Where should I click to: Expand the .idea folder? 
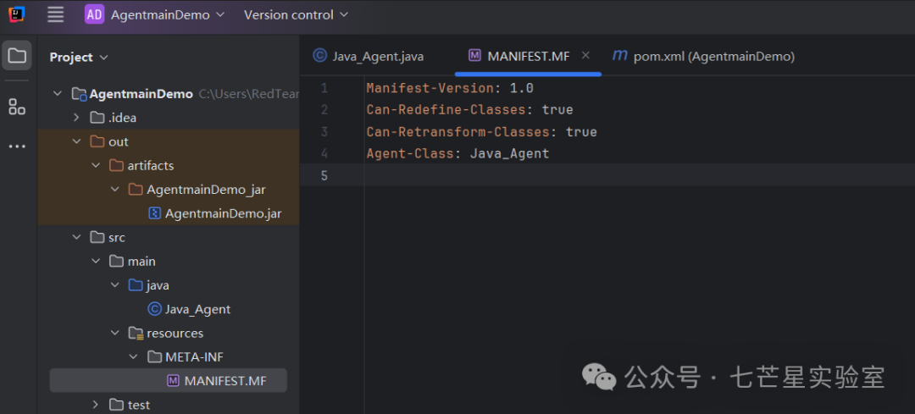click(x=76, y=118)
